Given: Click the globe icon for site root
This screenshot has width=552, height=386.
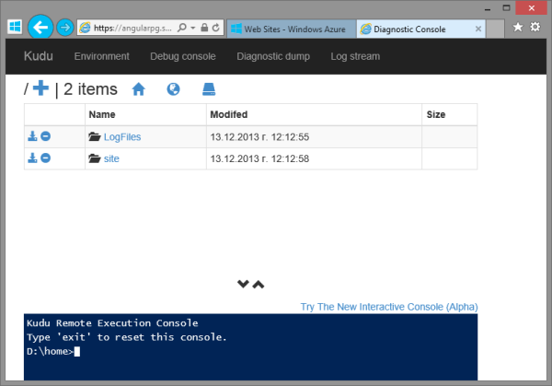Looking at the screenshot, I should [x=173, y=89].
